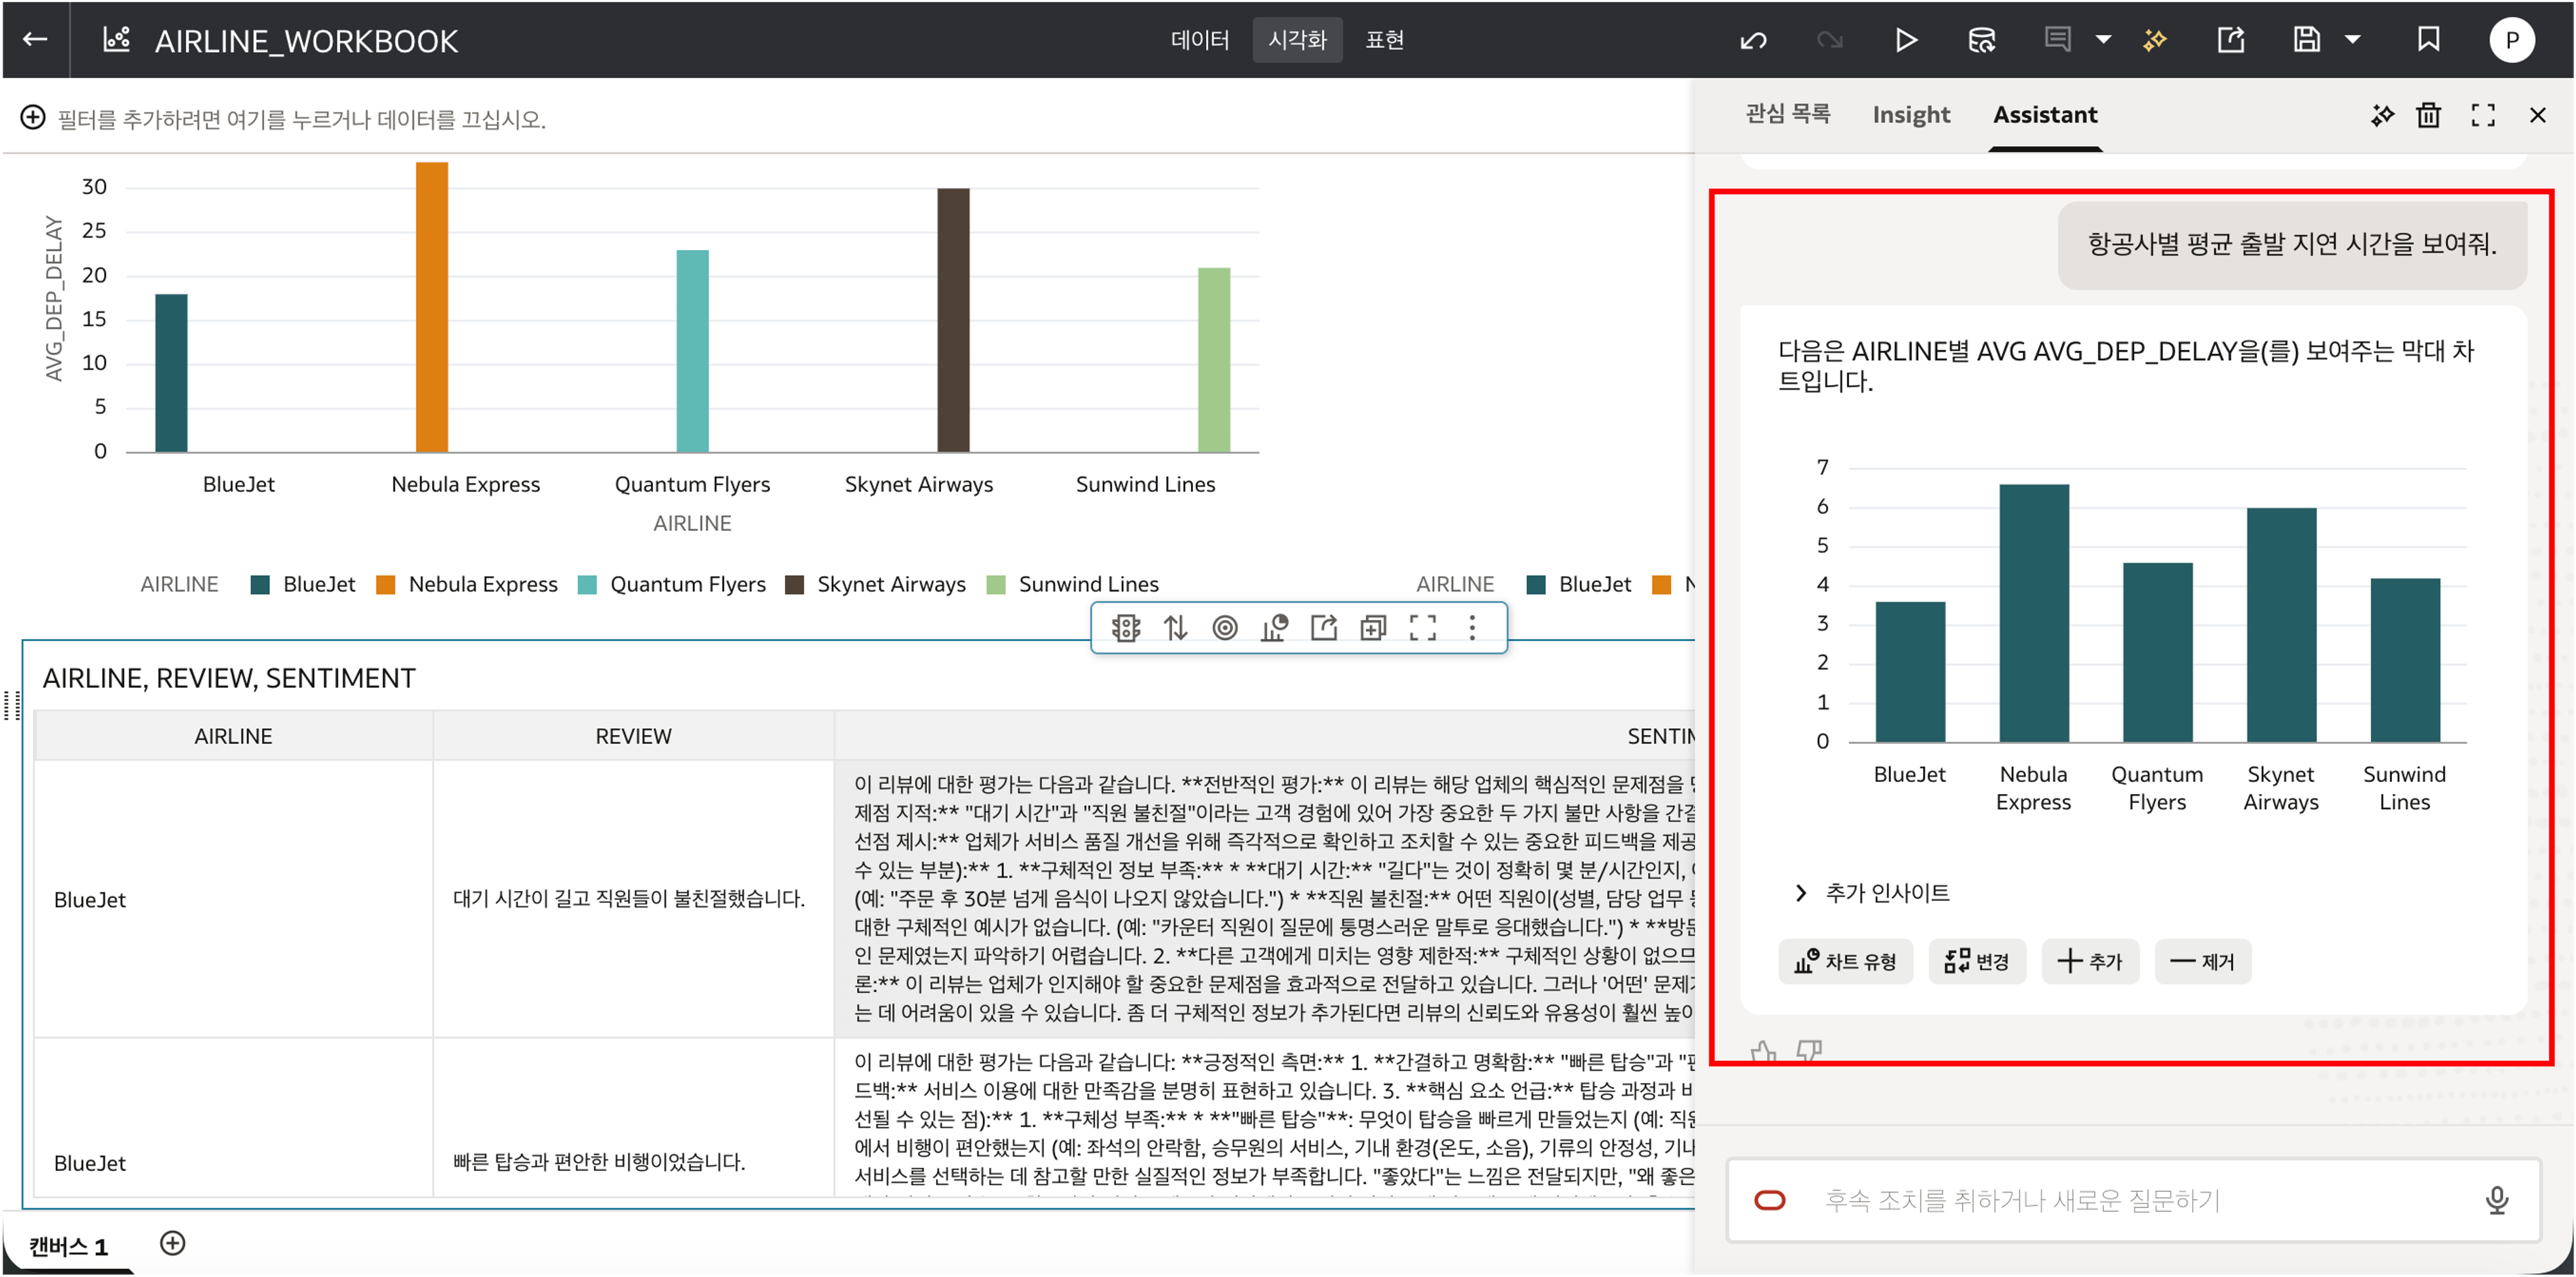Viewport: 2576px width, 1277px height.
Task: Save the workbook with the disk icon
Action: click(2306, 40)
